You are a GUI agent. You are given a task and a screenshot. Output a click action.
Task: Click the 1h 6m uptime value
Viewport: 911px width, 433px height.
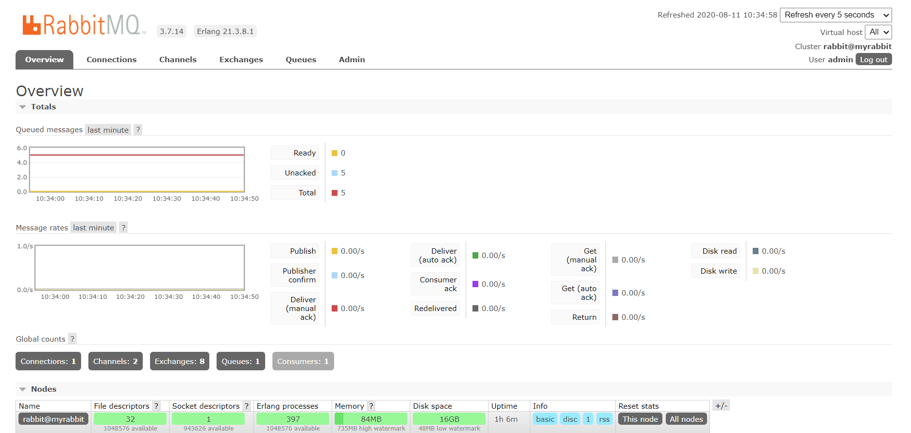506,419
